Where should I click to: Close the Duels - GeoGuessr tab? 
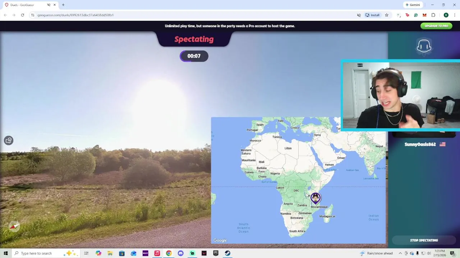55,5
